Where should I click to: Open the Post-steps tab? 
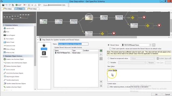click(x=32, y=9)
